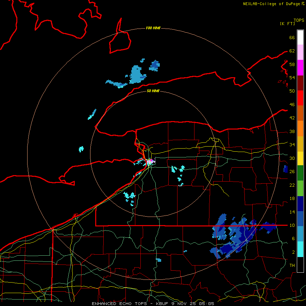Click the legend value '62'
This screenshot has height=306, width=306.
[x=292, y=51]
